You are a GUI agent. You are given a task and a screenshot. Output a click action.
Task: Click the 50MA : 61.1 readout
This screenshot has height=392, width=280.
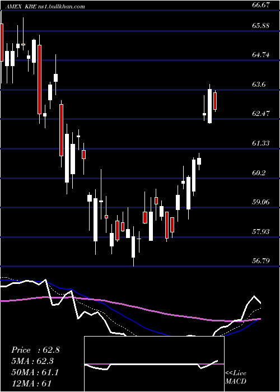tap(35, 372)
